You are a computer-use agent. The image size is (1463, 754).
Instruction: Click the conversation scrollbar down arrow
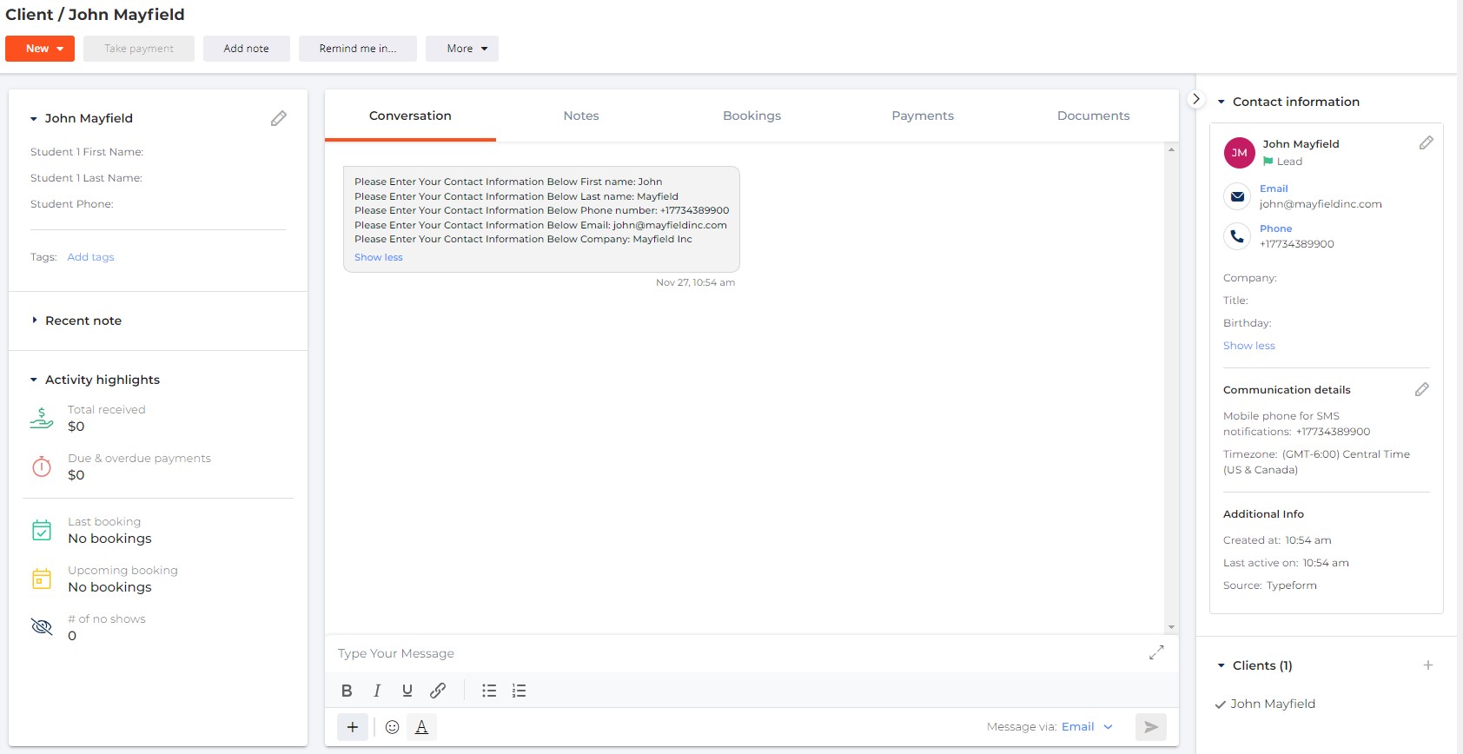click(1171, 627)
